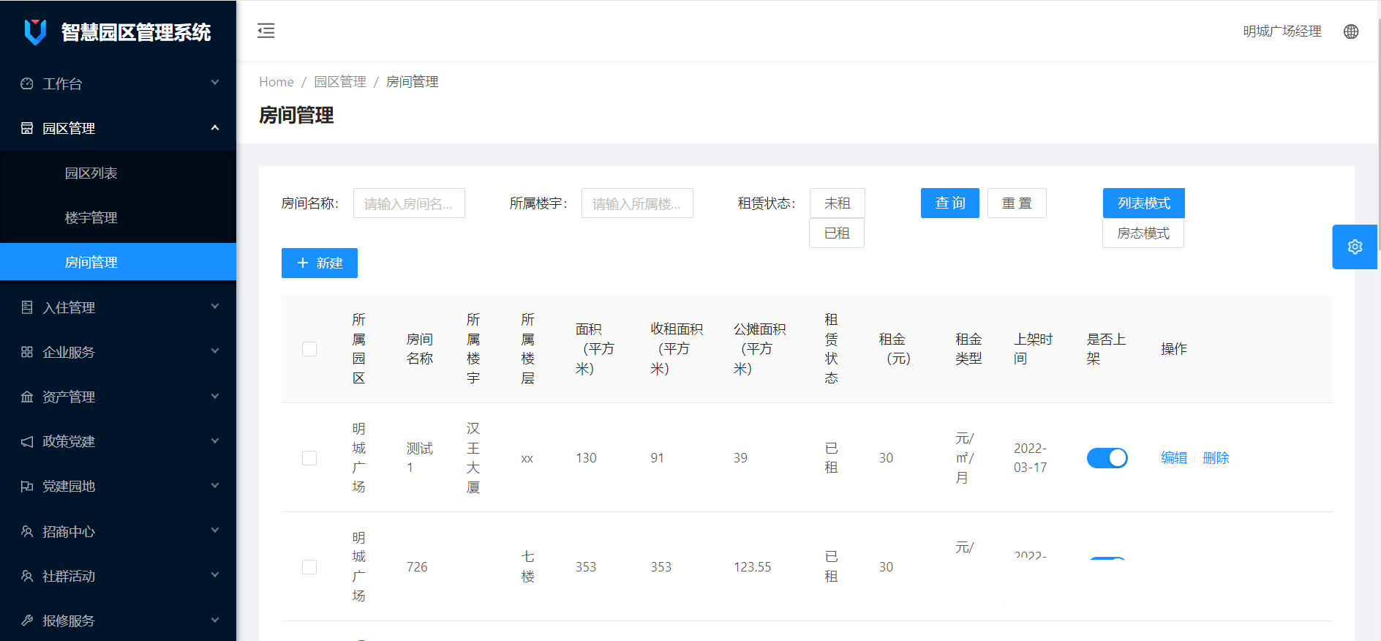Check the select-all checkbox in table header
The width and height of the screenshot is (1381, 641).
click(309, 349)
